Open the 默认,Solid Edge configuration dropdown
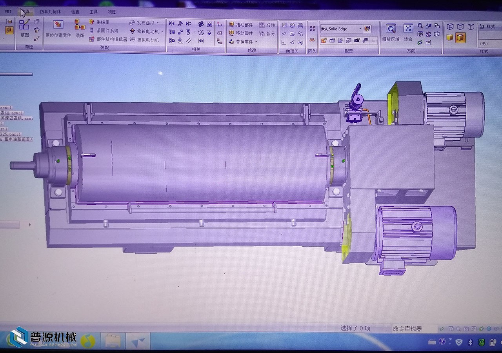The image size is (502, 353). (360, 29)
